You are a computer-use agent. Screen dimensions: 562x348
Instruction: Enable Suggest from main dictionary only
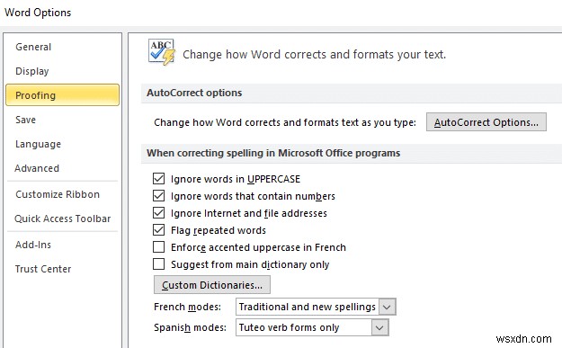tap(158, 264)
